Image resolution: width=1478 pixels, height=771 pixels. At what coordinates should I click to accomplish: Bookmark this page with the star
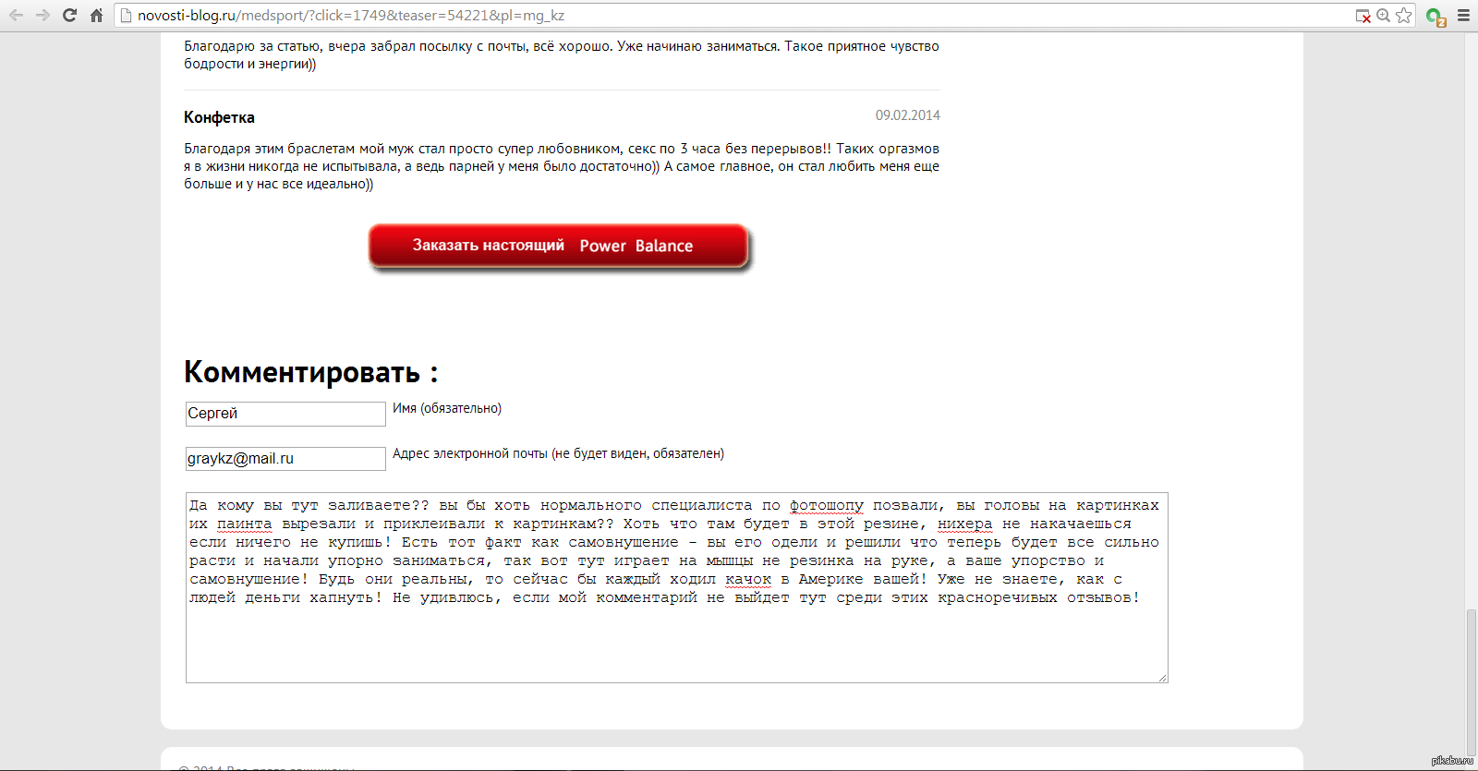click(1404, 16)
